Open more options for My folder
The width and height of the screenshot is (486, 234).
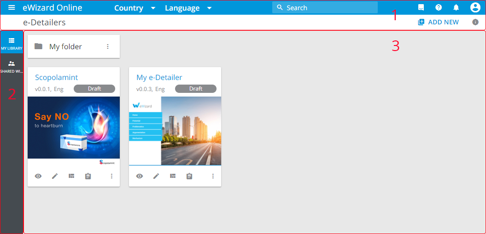pos(108,46)
